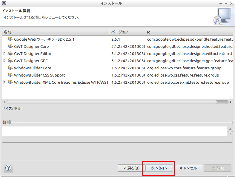Select the GWT Designer Core row
235x177 pixels.
pyautogui.click(x=118, y=46)
